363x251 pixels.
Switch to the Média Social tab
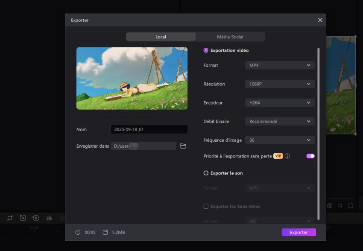pyautogui.click(x=230, y=37)
